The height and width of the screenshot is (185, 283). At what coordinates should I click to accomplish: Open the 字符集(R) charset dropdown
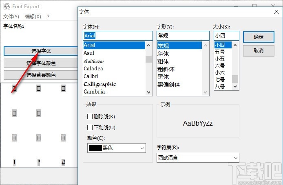pos(198,158)
